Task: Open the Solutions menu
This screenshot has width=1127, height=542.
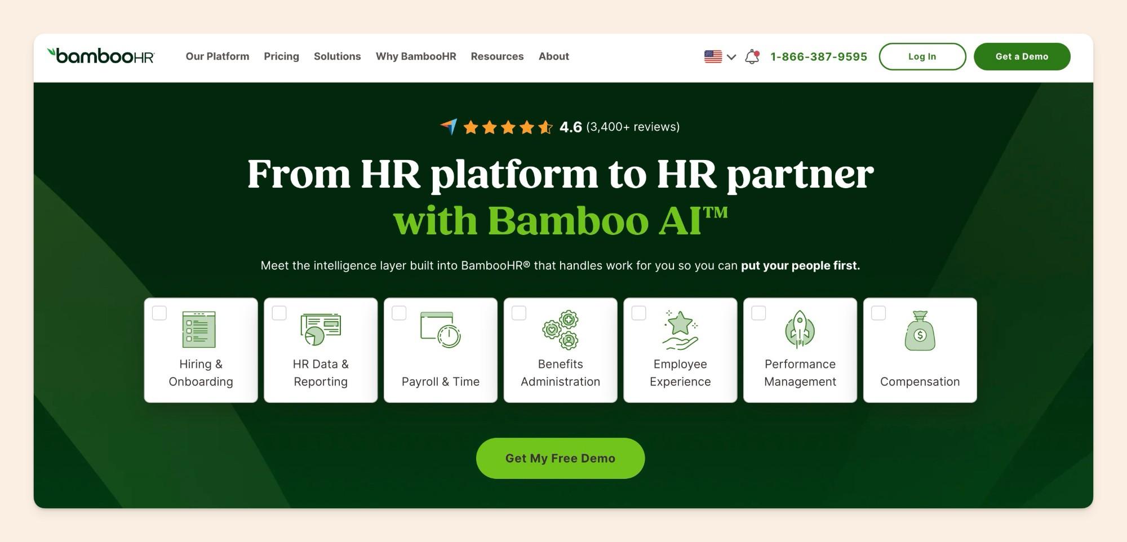Action: pos(337,56)
